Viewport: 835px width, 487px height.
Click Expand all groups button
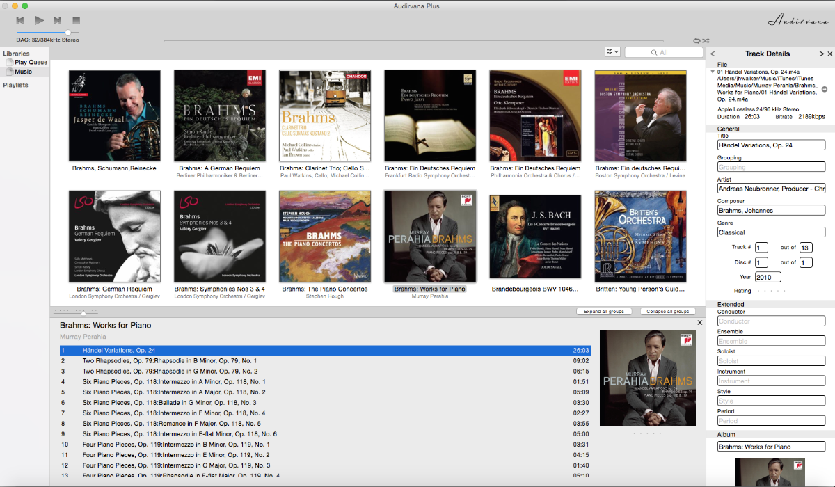pyautogui.click(x=604, y=312)
